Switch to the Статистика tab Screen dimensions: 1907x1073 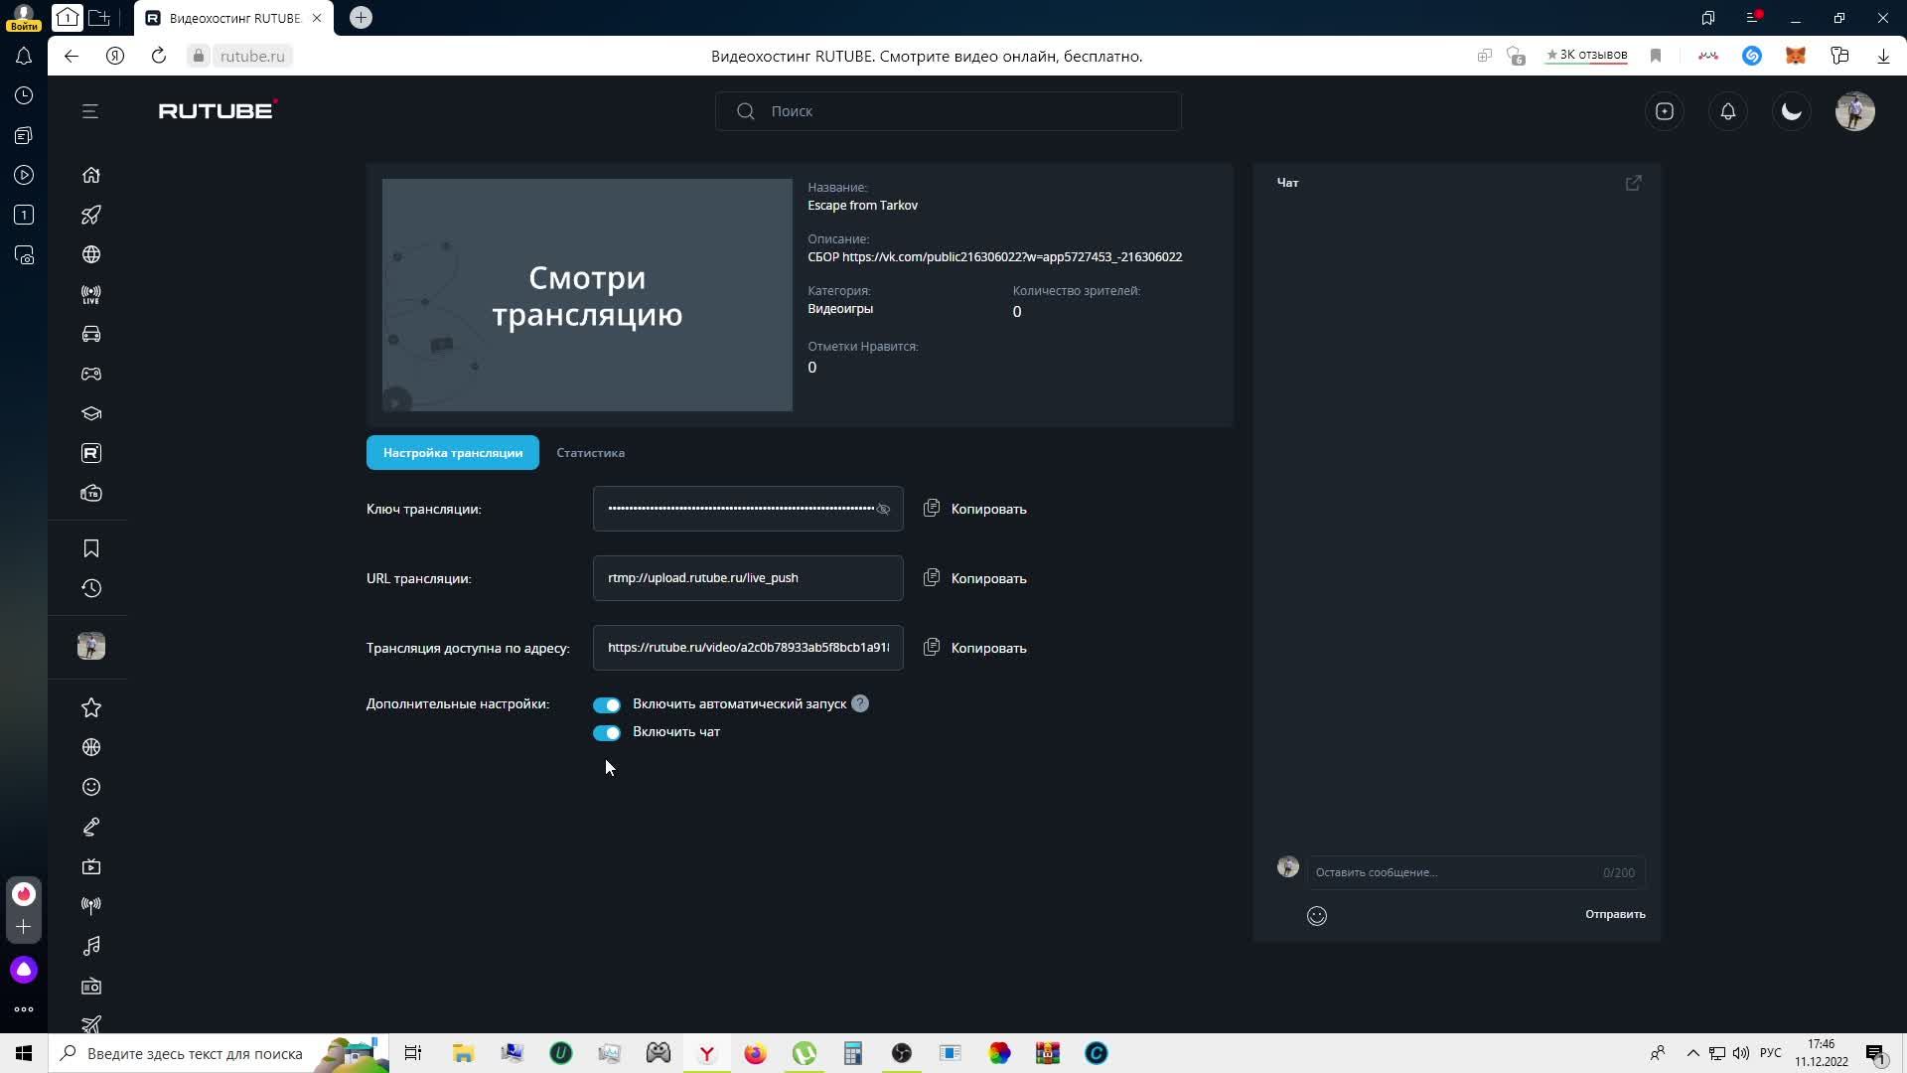(x=590, y=453)
